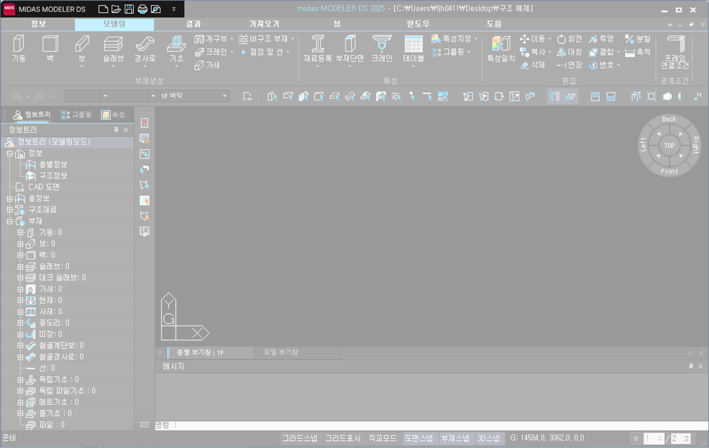Image resolution: width=709 pixels, height=448 pixels.
Task: Click Right on the view navigator
Action: [695, 145]
